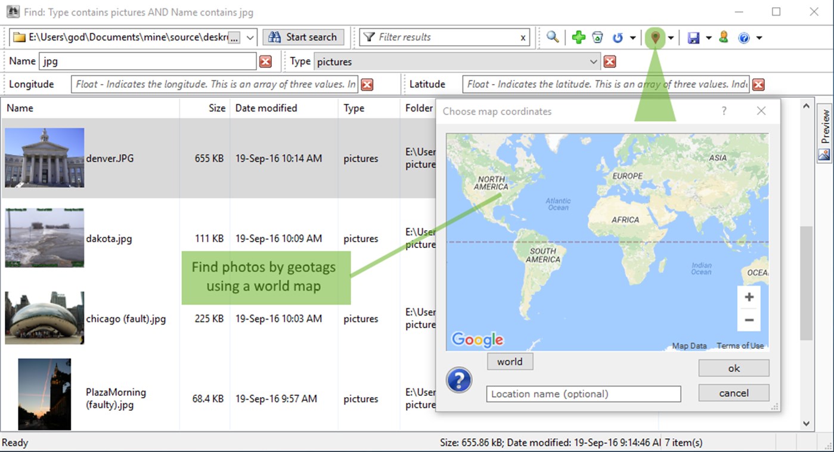The height and width of the screenshot is (452, 834).
Task: Expand the Type pictures dropdown
Action: (x=593, y=61)
